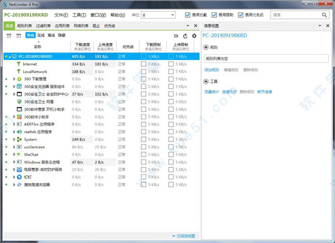
Task: Click the 360安全卫士 安全防护中心 window icon
Action: point(19,94)
